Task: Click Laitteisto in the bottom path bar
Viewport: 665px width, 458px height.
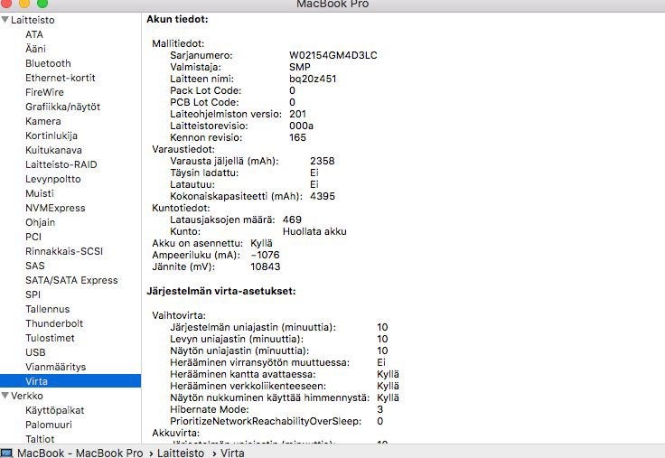Action: click(181, 453)
